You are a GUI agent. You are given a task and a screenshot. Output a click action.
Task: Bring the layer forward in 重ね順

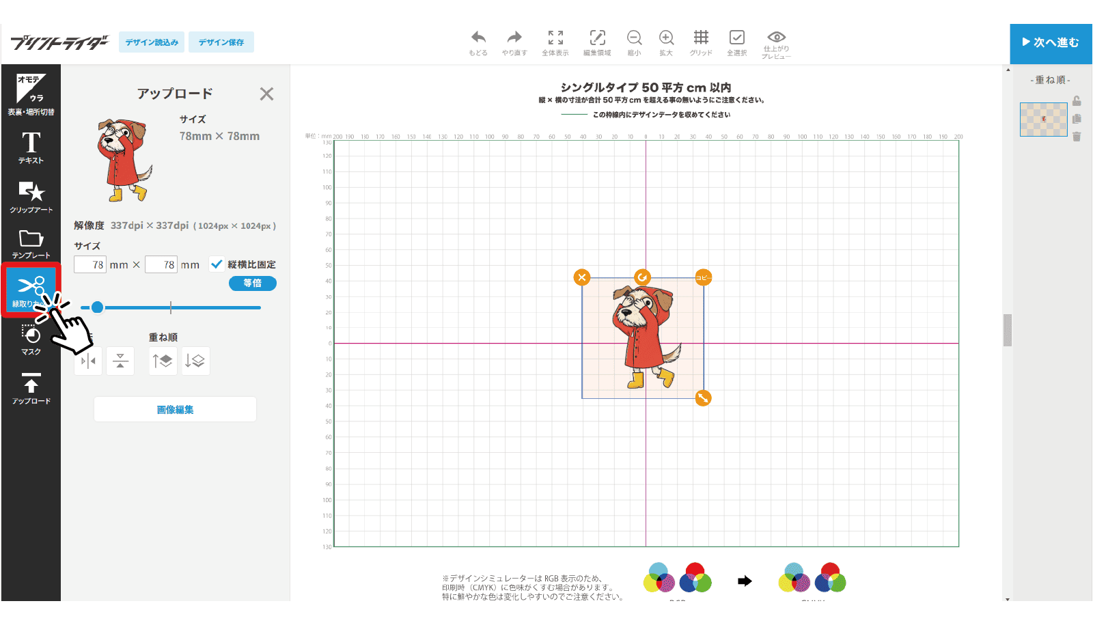(163, 361)
